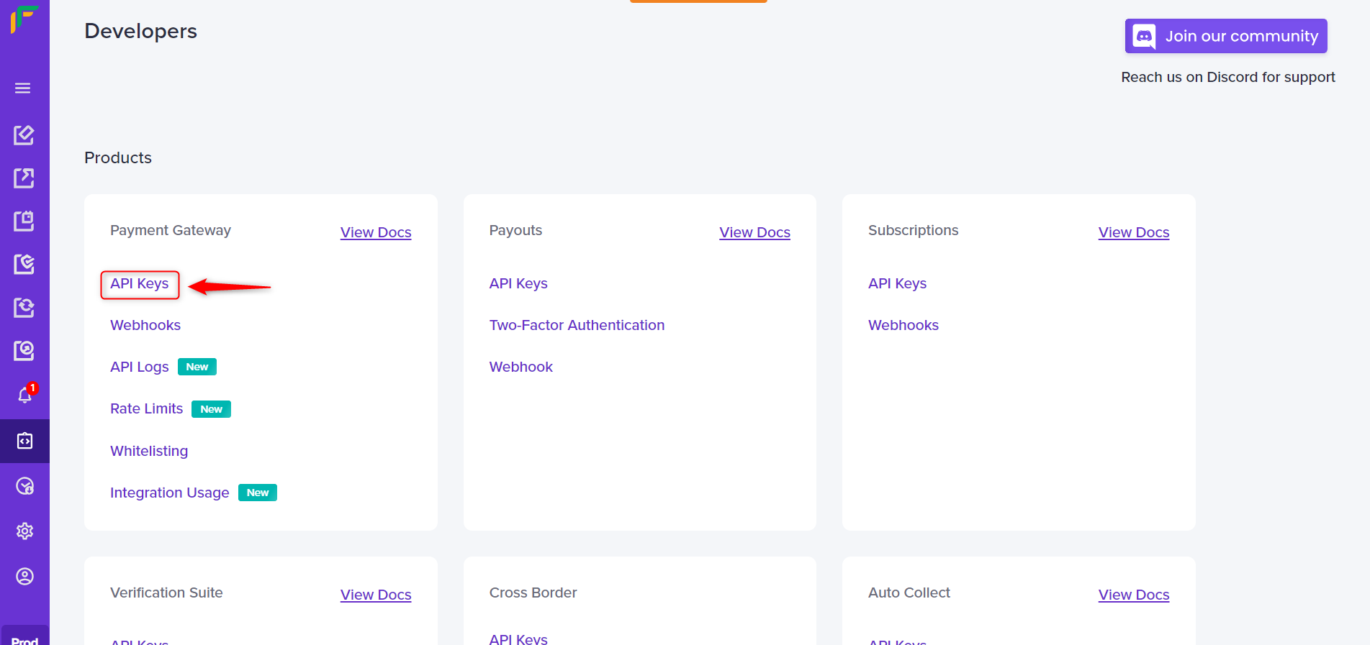Click the Discord icon on community button
The width and height of the screenshot is (1370, 645).
click(1144, 36)
